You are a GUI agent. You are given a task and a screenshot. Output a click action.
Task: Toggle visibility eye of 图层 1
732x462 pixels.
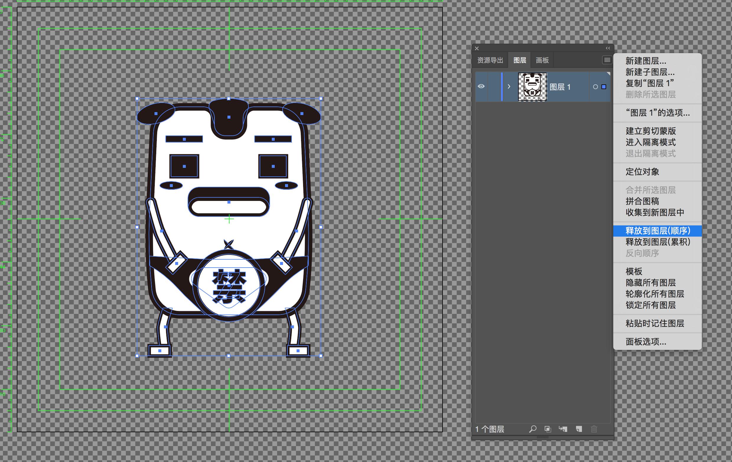pyautogui.click(x=481, y=86)
